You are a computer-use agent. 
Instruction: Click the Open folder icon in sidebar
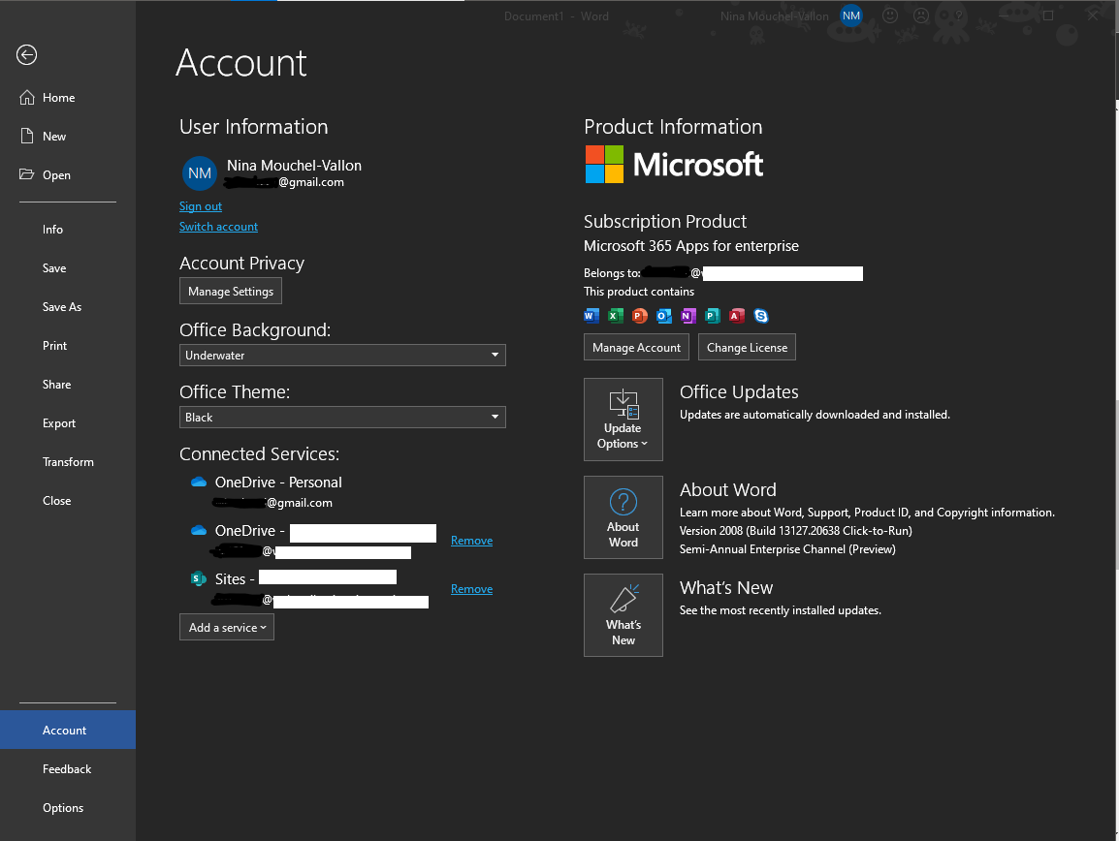point(26,174)
